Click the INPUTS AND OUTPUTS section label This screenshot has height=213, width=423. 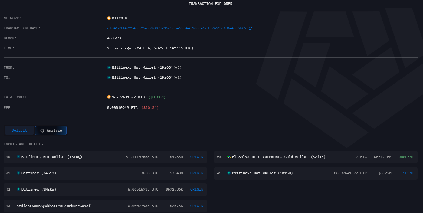(23, 144)
